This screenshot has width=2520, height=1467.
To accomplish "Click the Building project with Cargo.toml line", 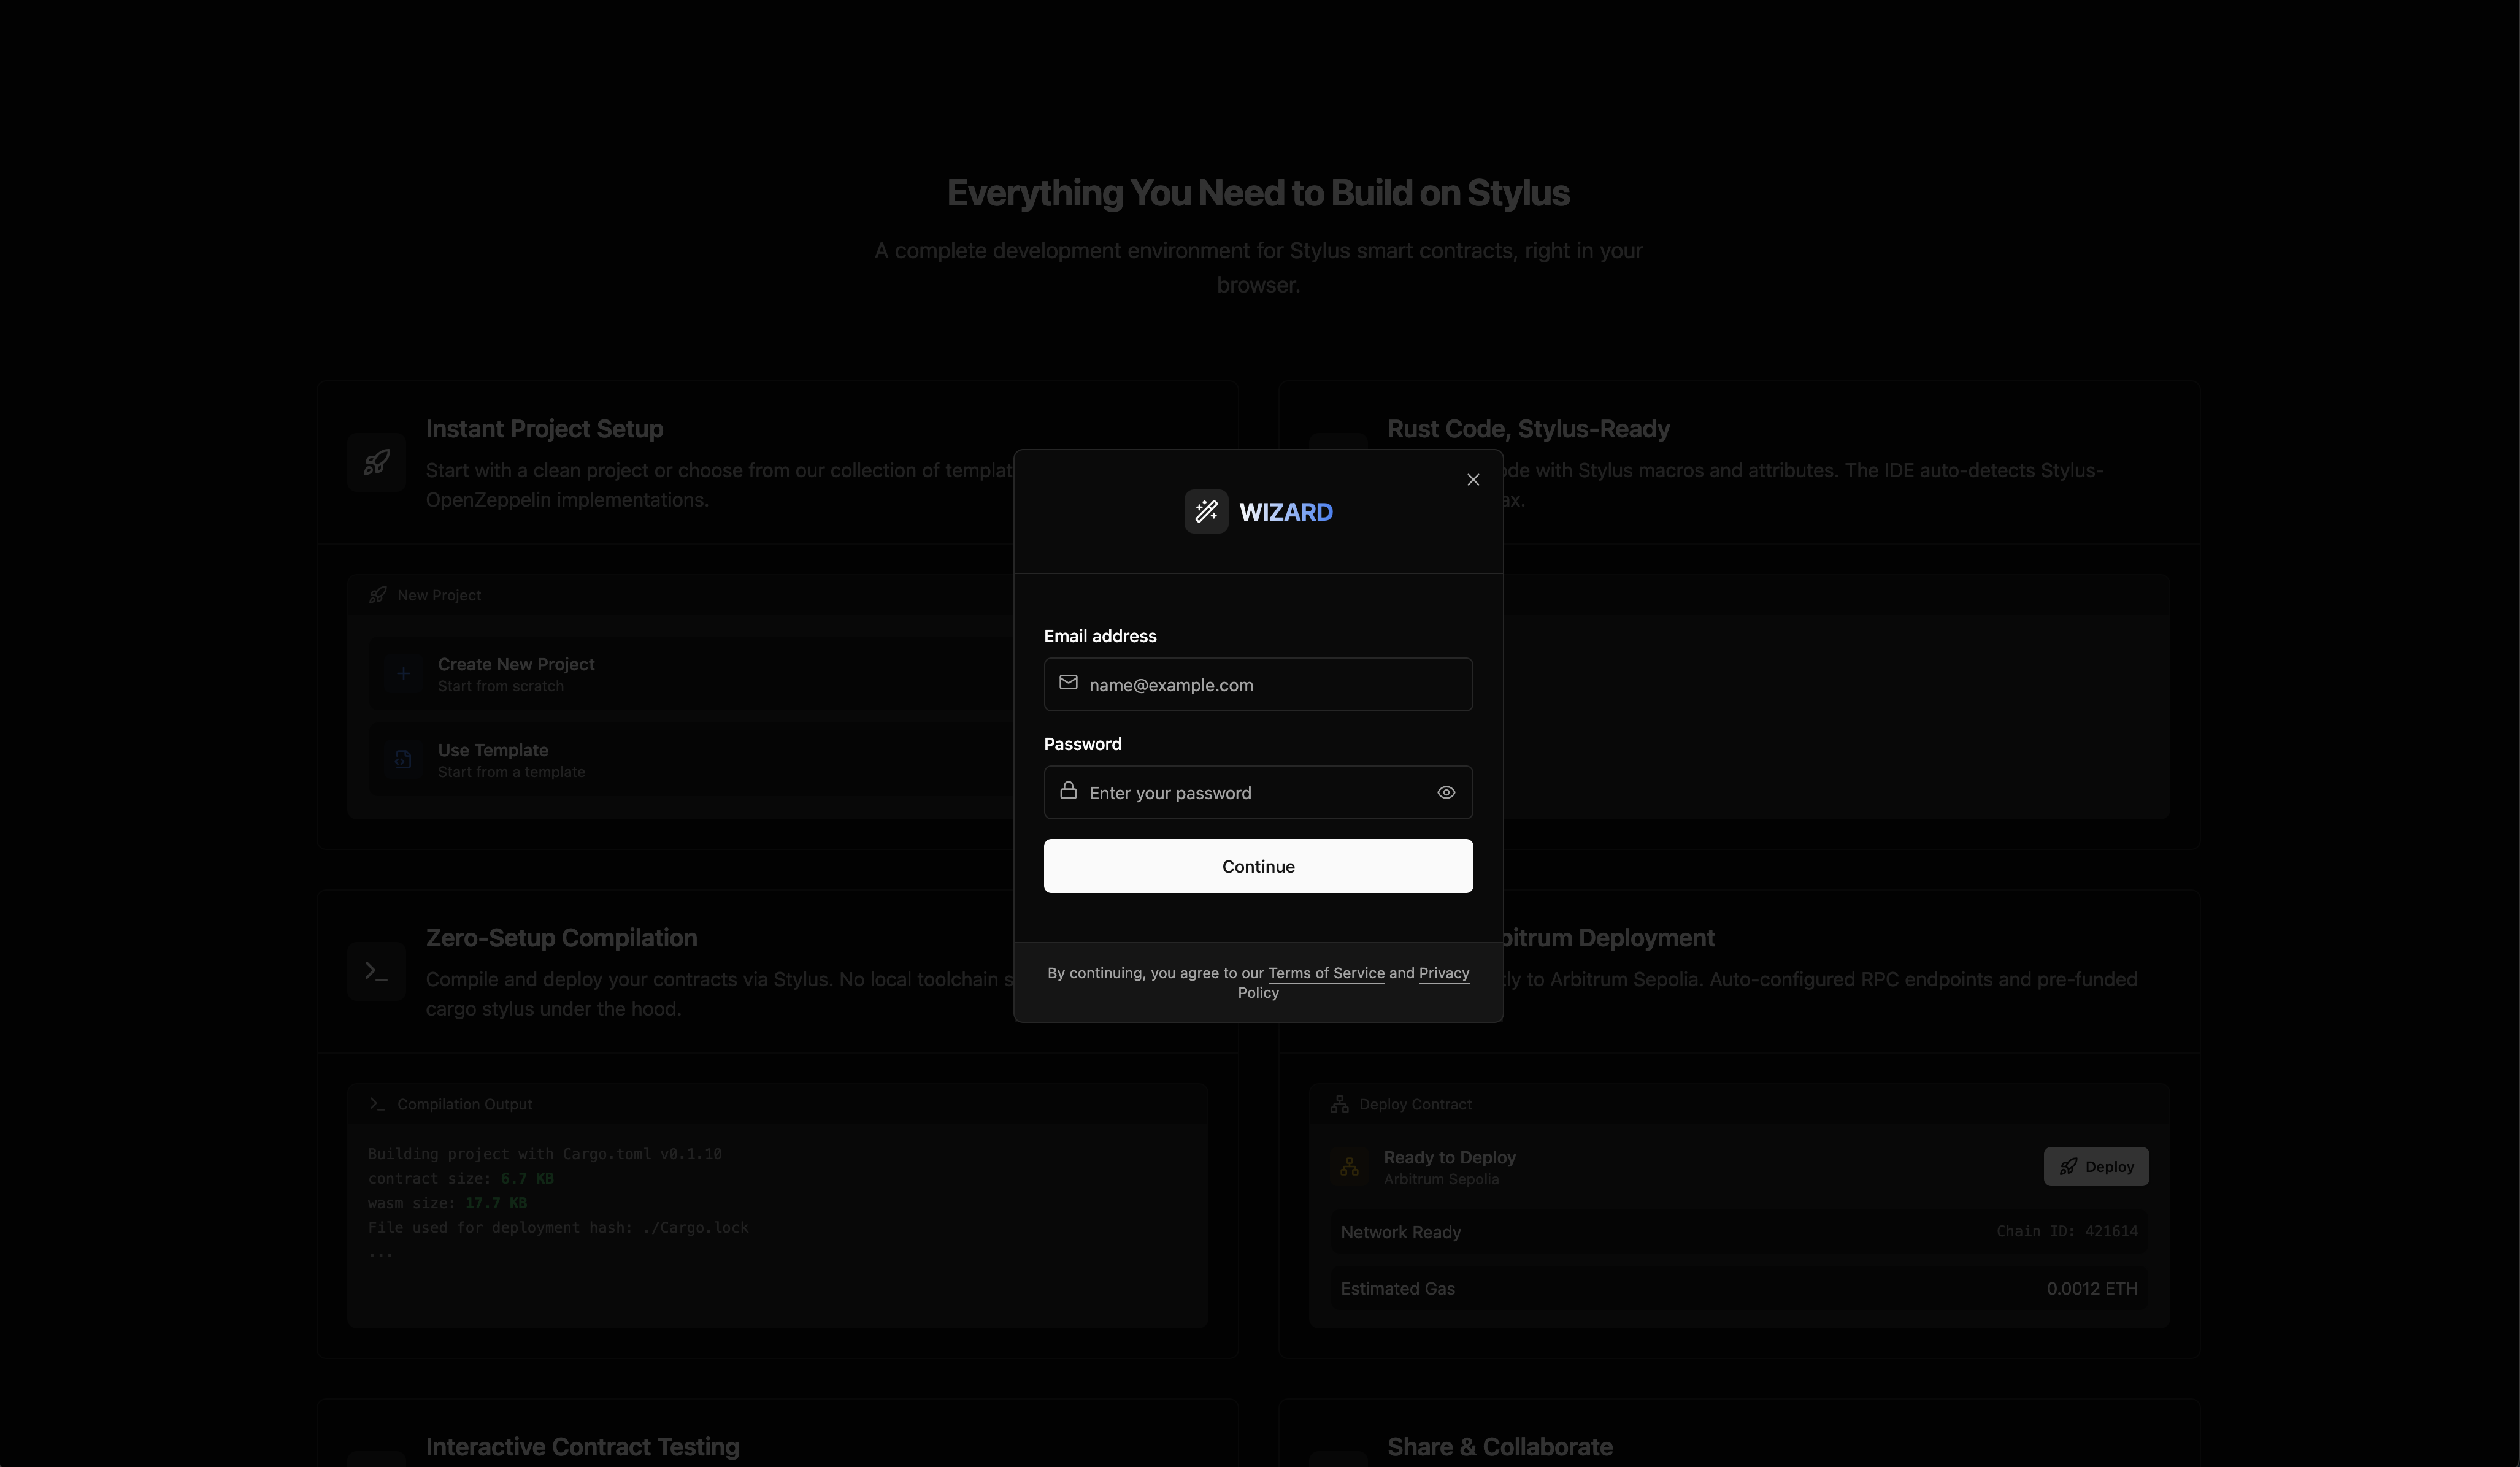I will click(545, 1154).
